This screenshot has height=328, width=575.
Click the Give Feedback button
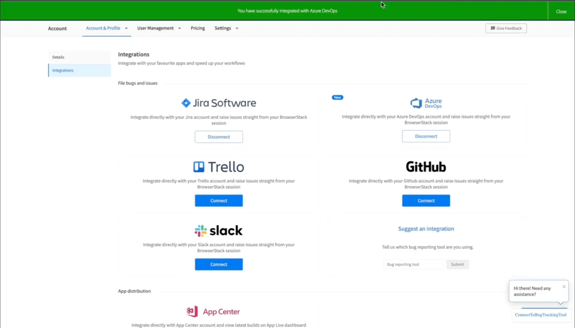pos(506,28)
